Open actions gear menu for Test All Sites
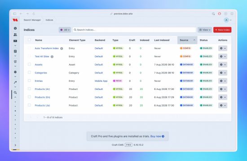 pyautogui.click(x=223, y=56)
